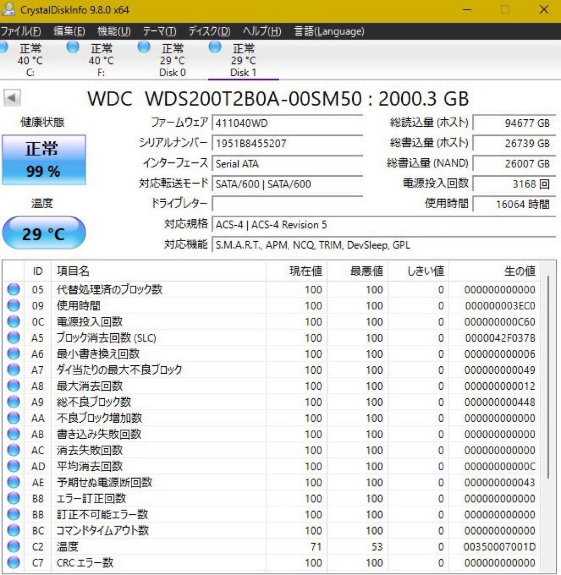Click status circle of row 0C 電源投入回数

tap(13, 322)
